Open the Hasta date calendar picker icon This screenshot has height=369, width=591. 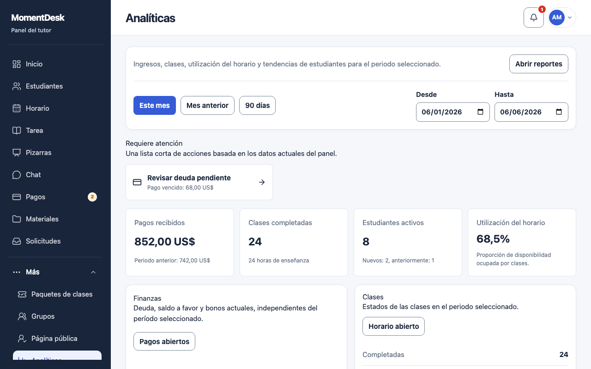[x=559, y=112]
